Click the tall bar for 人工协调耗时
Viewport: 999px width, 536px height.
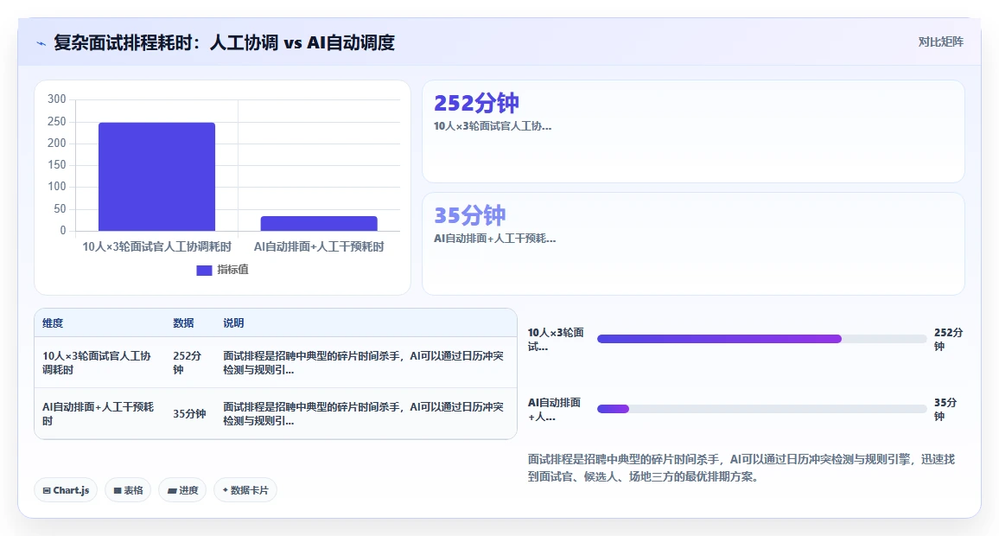[x=156, y=176]
